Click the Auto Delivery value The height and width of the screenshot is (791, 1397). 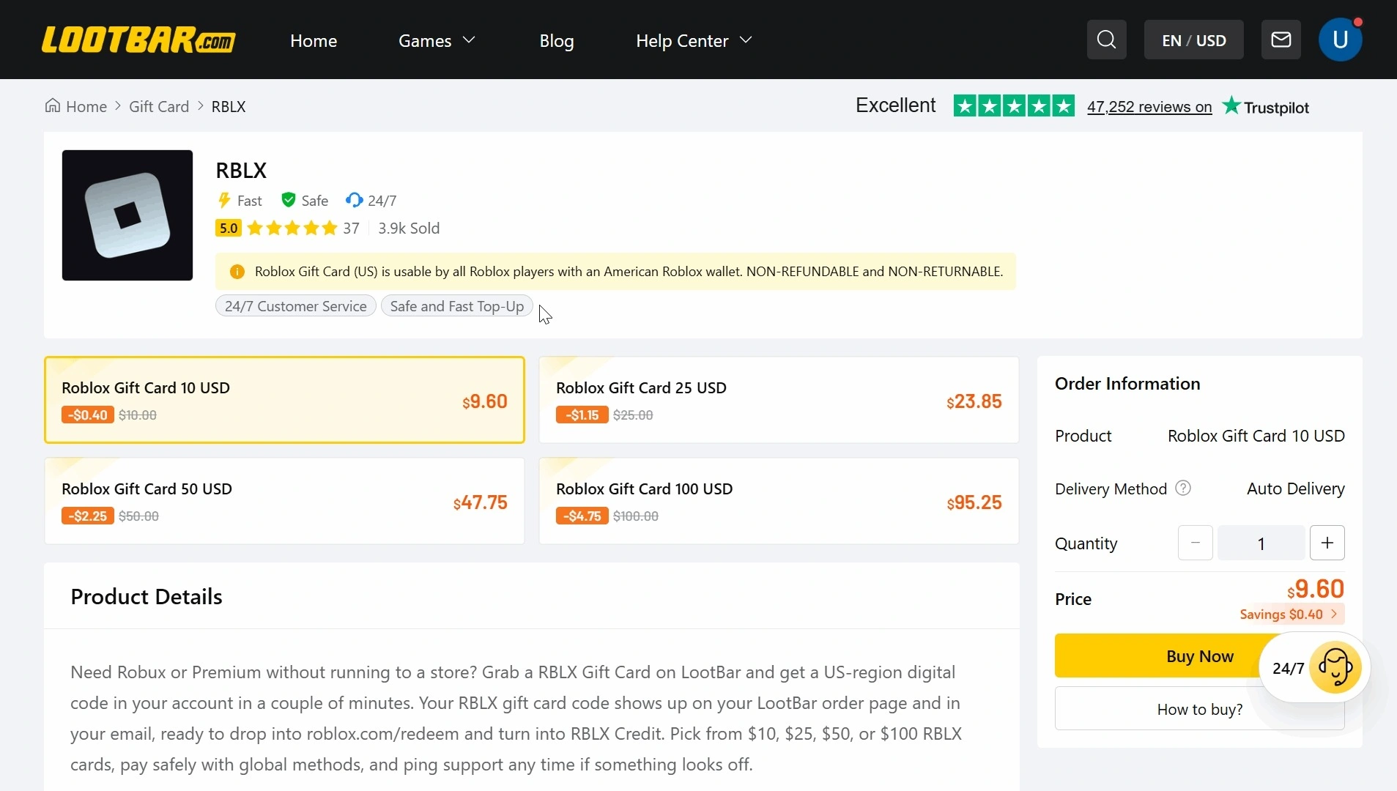pos(1296,488)
